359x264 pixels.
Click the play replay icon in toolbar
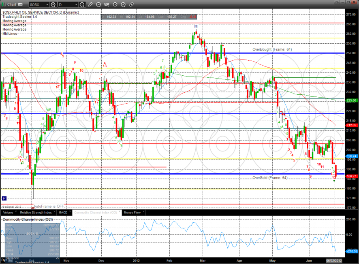(x=115, y=4)
